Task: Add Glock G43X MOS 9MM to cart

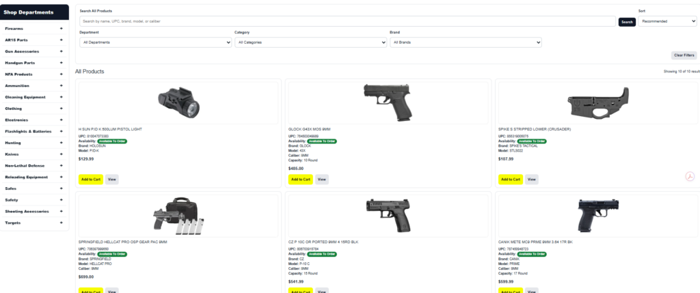Action: (x=301, y=179)
